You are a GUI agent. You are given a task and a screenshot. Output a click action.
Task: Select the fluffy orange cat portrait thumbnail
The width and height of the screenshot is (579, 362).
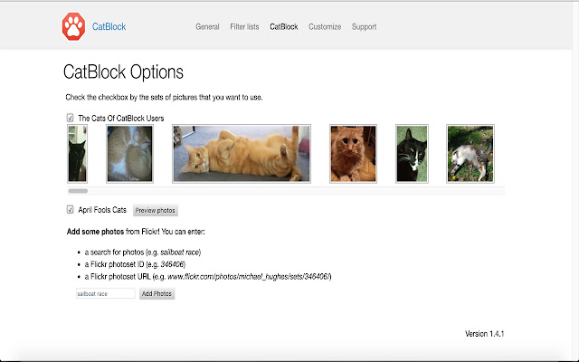coord(353,154)
